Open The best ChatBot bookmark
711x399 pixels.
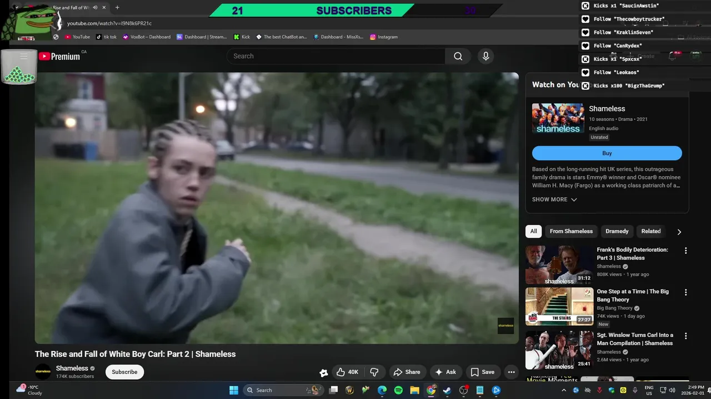click(x=281, y=37)
